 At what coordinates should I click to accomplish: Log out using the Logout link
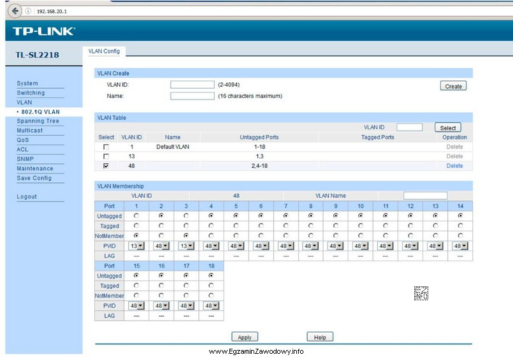click(27, 196)
